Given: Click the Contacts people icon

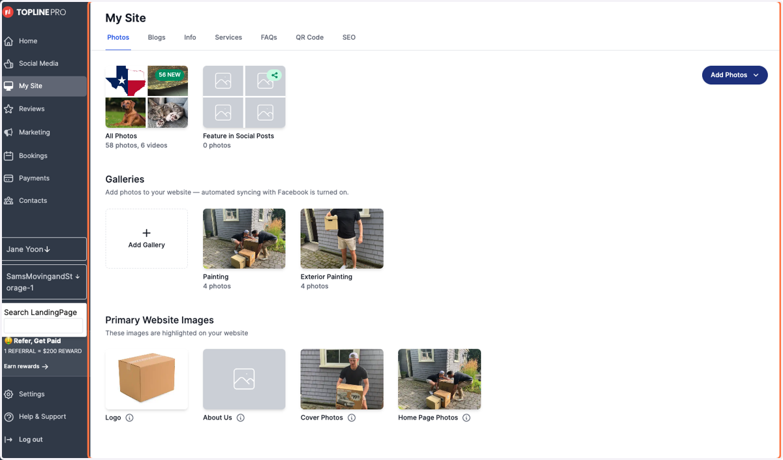Looking at the screenshot, I should pyautogui.click(x=8, y=201).
